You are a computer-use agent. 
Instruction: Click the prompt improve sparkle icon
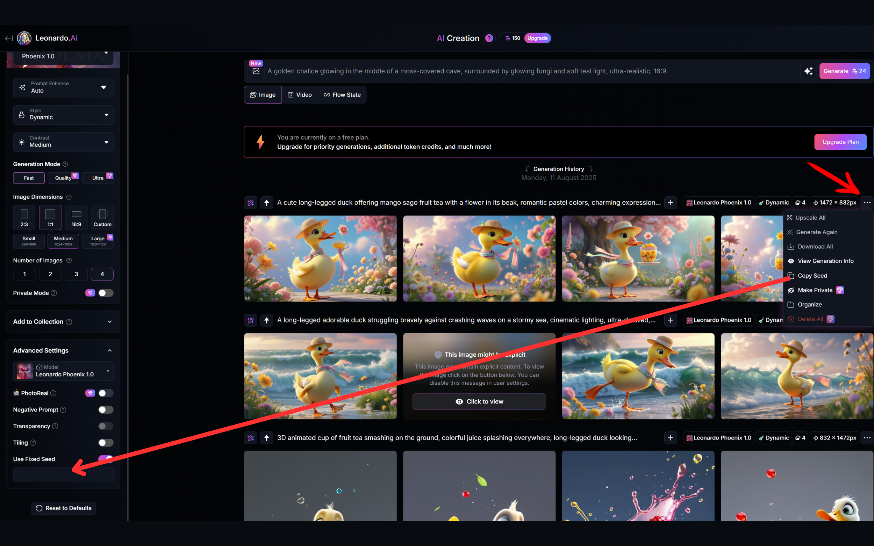808,71
